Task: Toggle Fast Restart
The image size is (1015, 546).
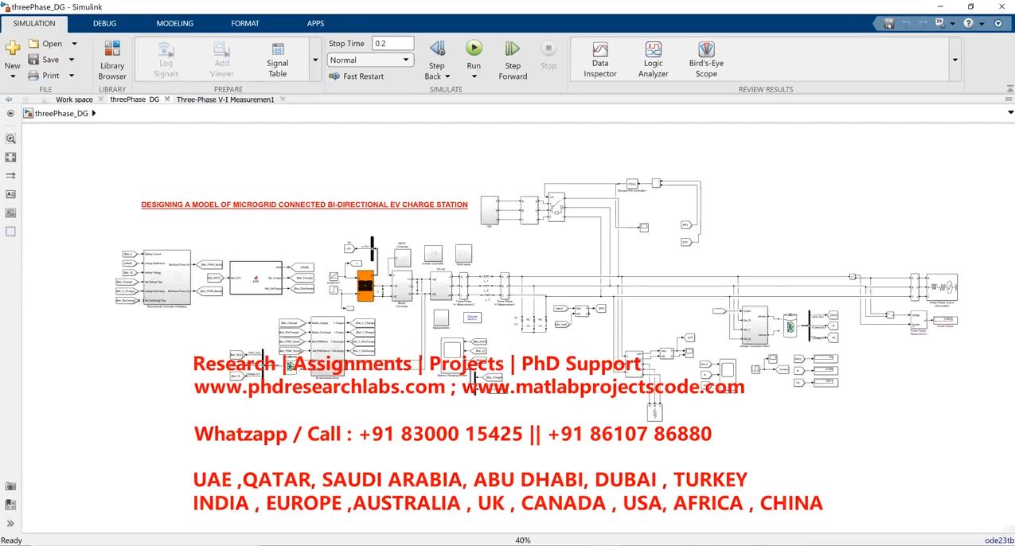Action: pyautogui.click(x=356, y=76)
